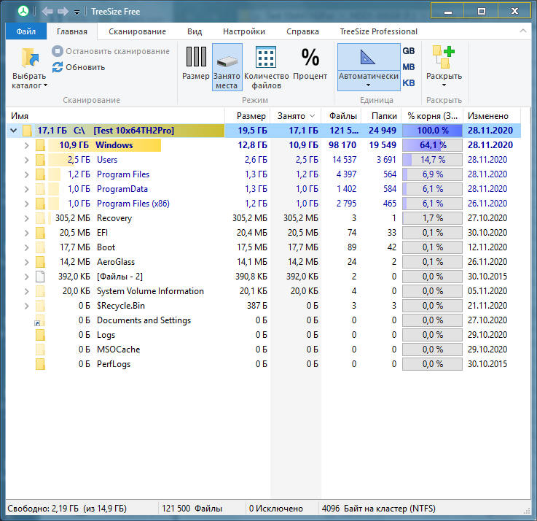Expand the Users folder
The height and width of the screenshot is (521, 537).
click(x=26, y=160)
